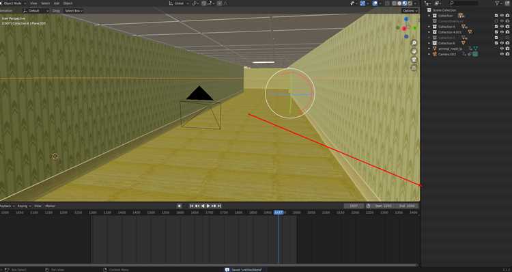This screenshot has height=272, width=512.
Task: Select the armored mesh object in outliner
Action: coord(450,49)
